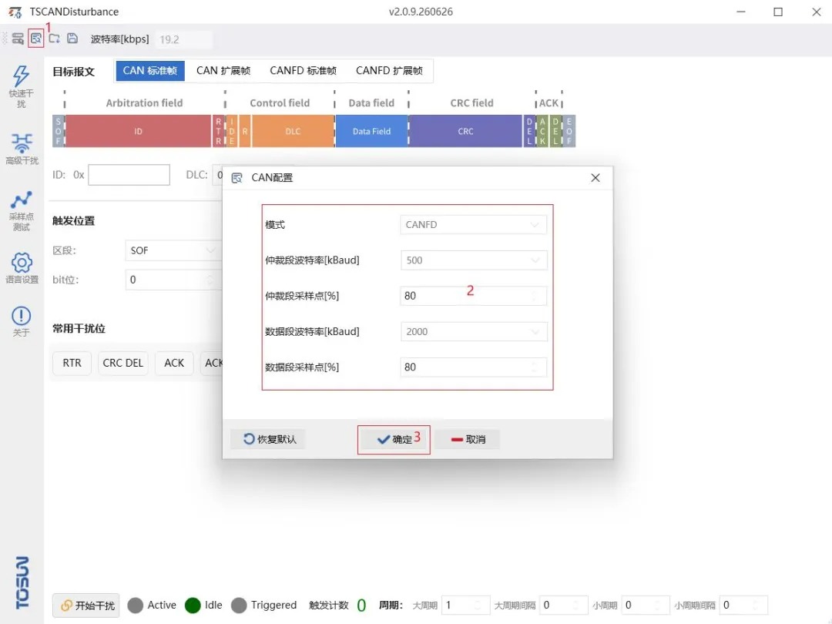Switch to CANFD 扩展帧 tab
This screenshot has height=624, width=832.
[x=389, y=71]
